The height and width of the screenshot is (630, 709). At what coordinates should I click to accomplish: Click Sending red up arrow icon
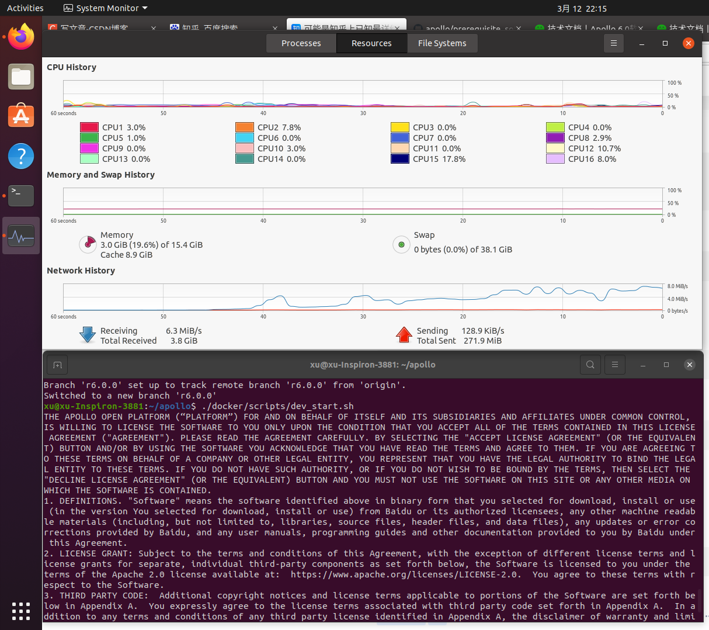coord(404,335)
